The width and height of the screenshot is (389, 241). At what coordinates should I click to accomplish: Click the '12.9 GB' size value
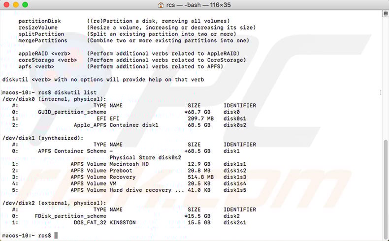pos(199,164)
